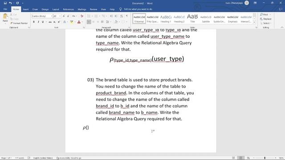The image size is (285, 160).
Task: Apply strikethrough formatting
Action: click(x=50, y=22)
